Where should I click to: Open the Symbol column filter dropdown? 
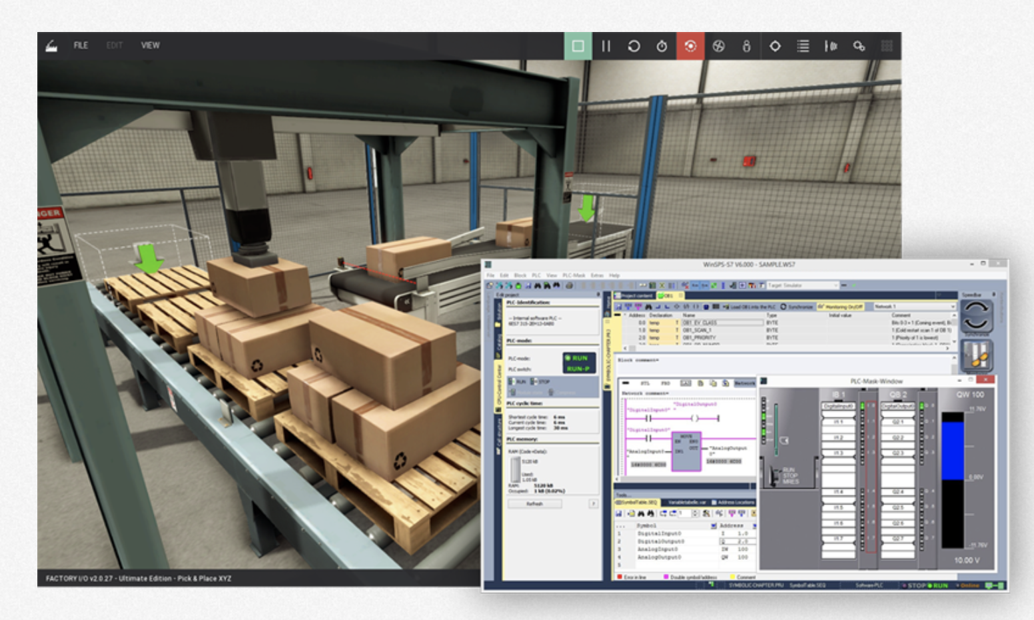point(714,526)
